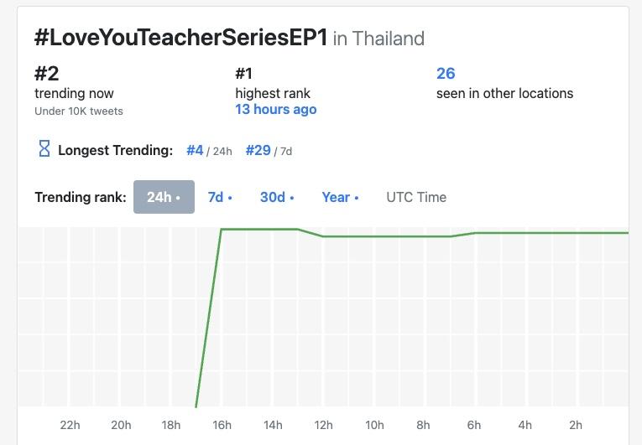Click the #2 trending now rank
Screen dimensions: 642x445
coord(47,74)
